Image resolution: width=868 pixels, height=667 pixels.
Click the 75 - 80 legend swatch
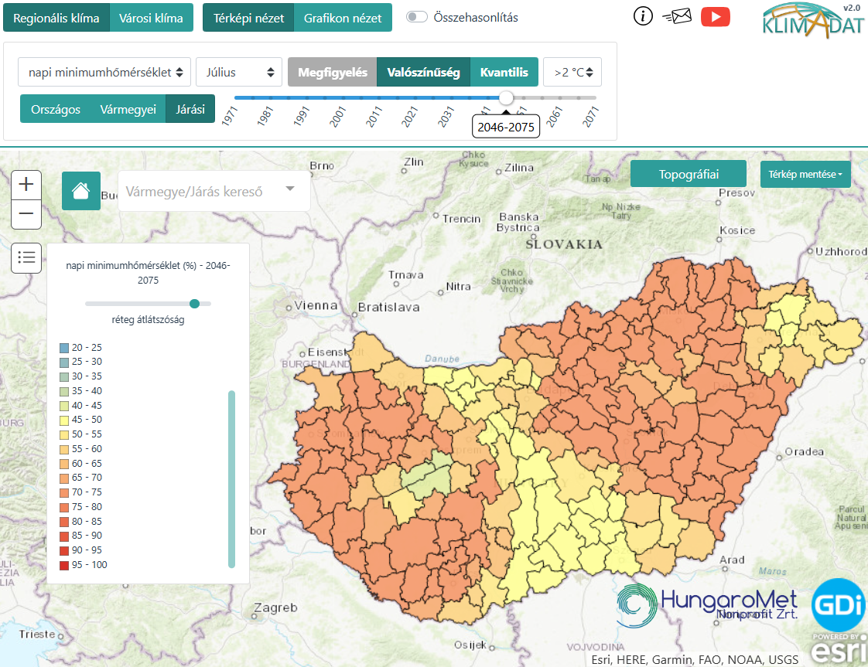(x=64, y=507)
